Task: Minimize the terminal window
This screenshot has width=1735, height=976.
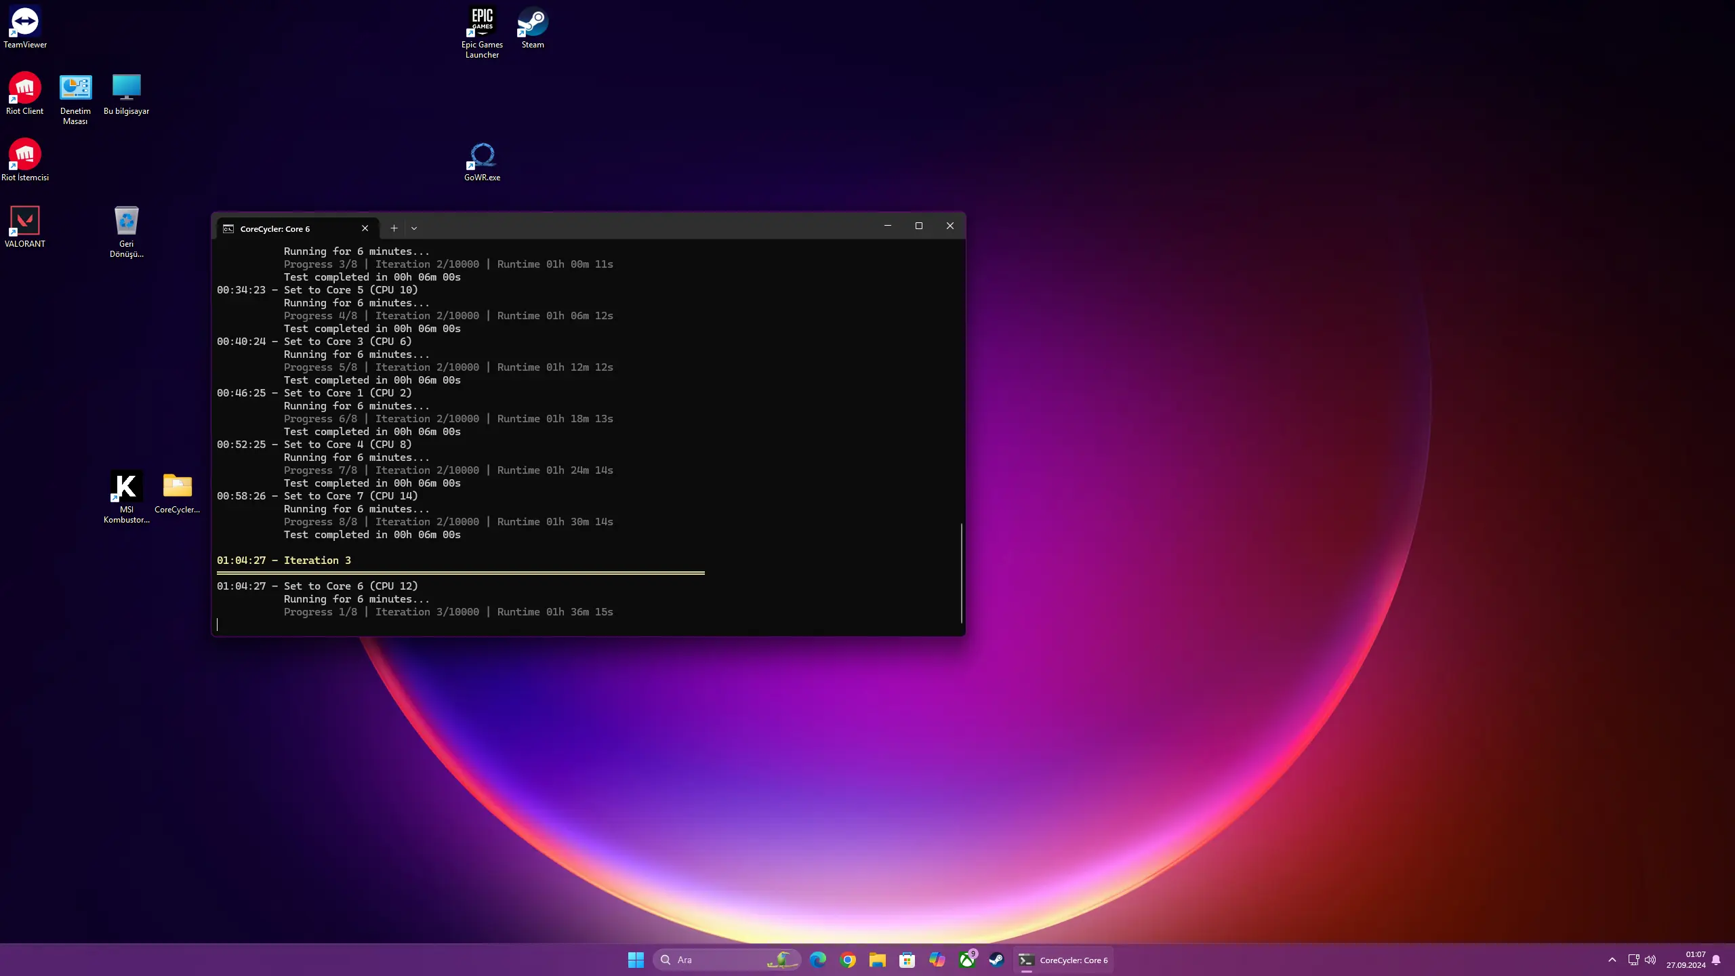Action: click(888, 226)
